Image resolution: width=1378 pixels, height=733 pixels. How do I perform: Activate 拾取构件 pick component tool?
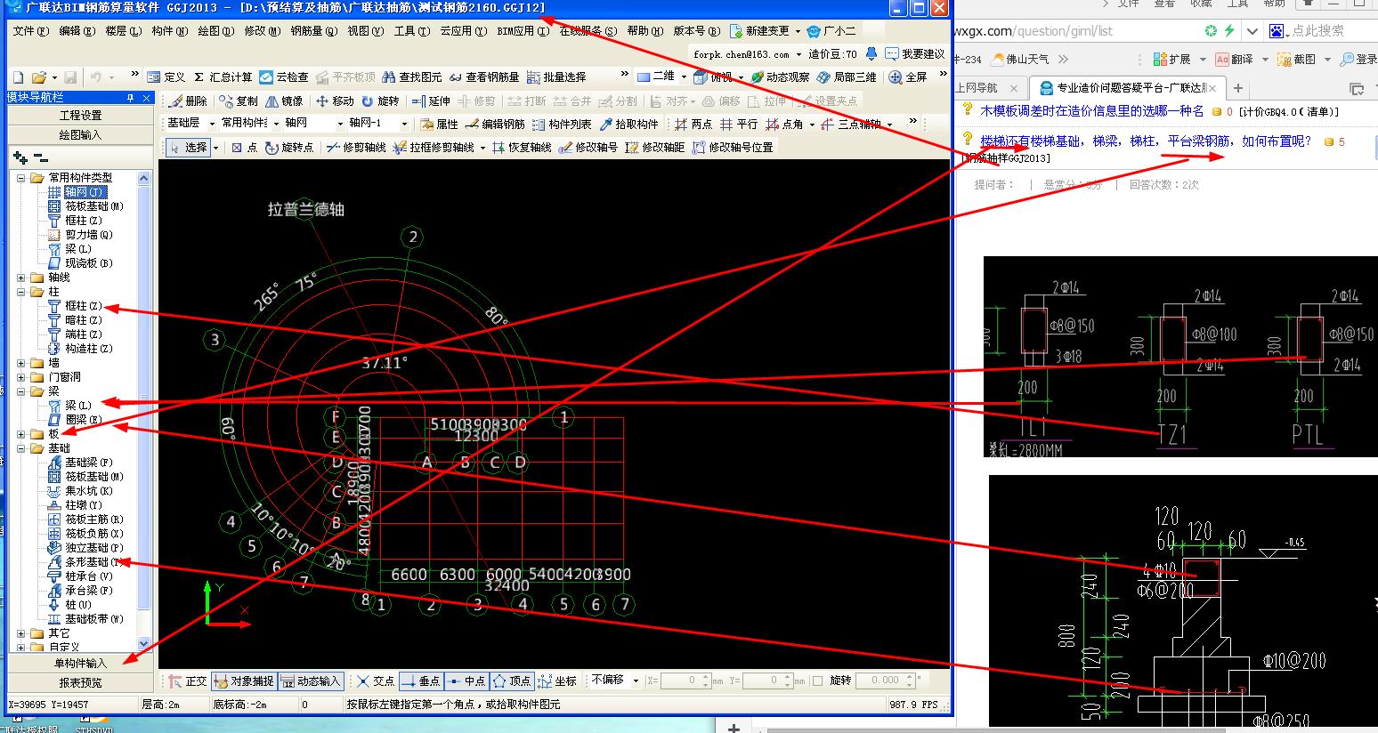[629, 125]
